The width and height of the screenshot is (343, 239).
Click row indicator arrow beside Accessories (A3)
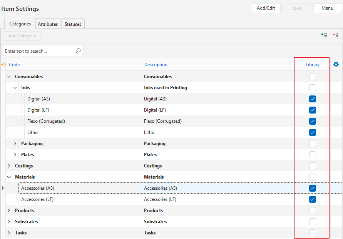click(x=4, y=188)
